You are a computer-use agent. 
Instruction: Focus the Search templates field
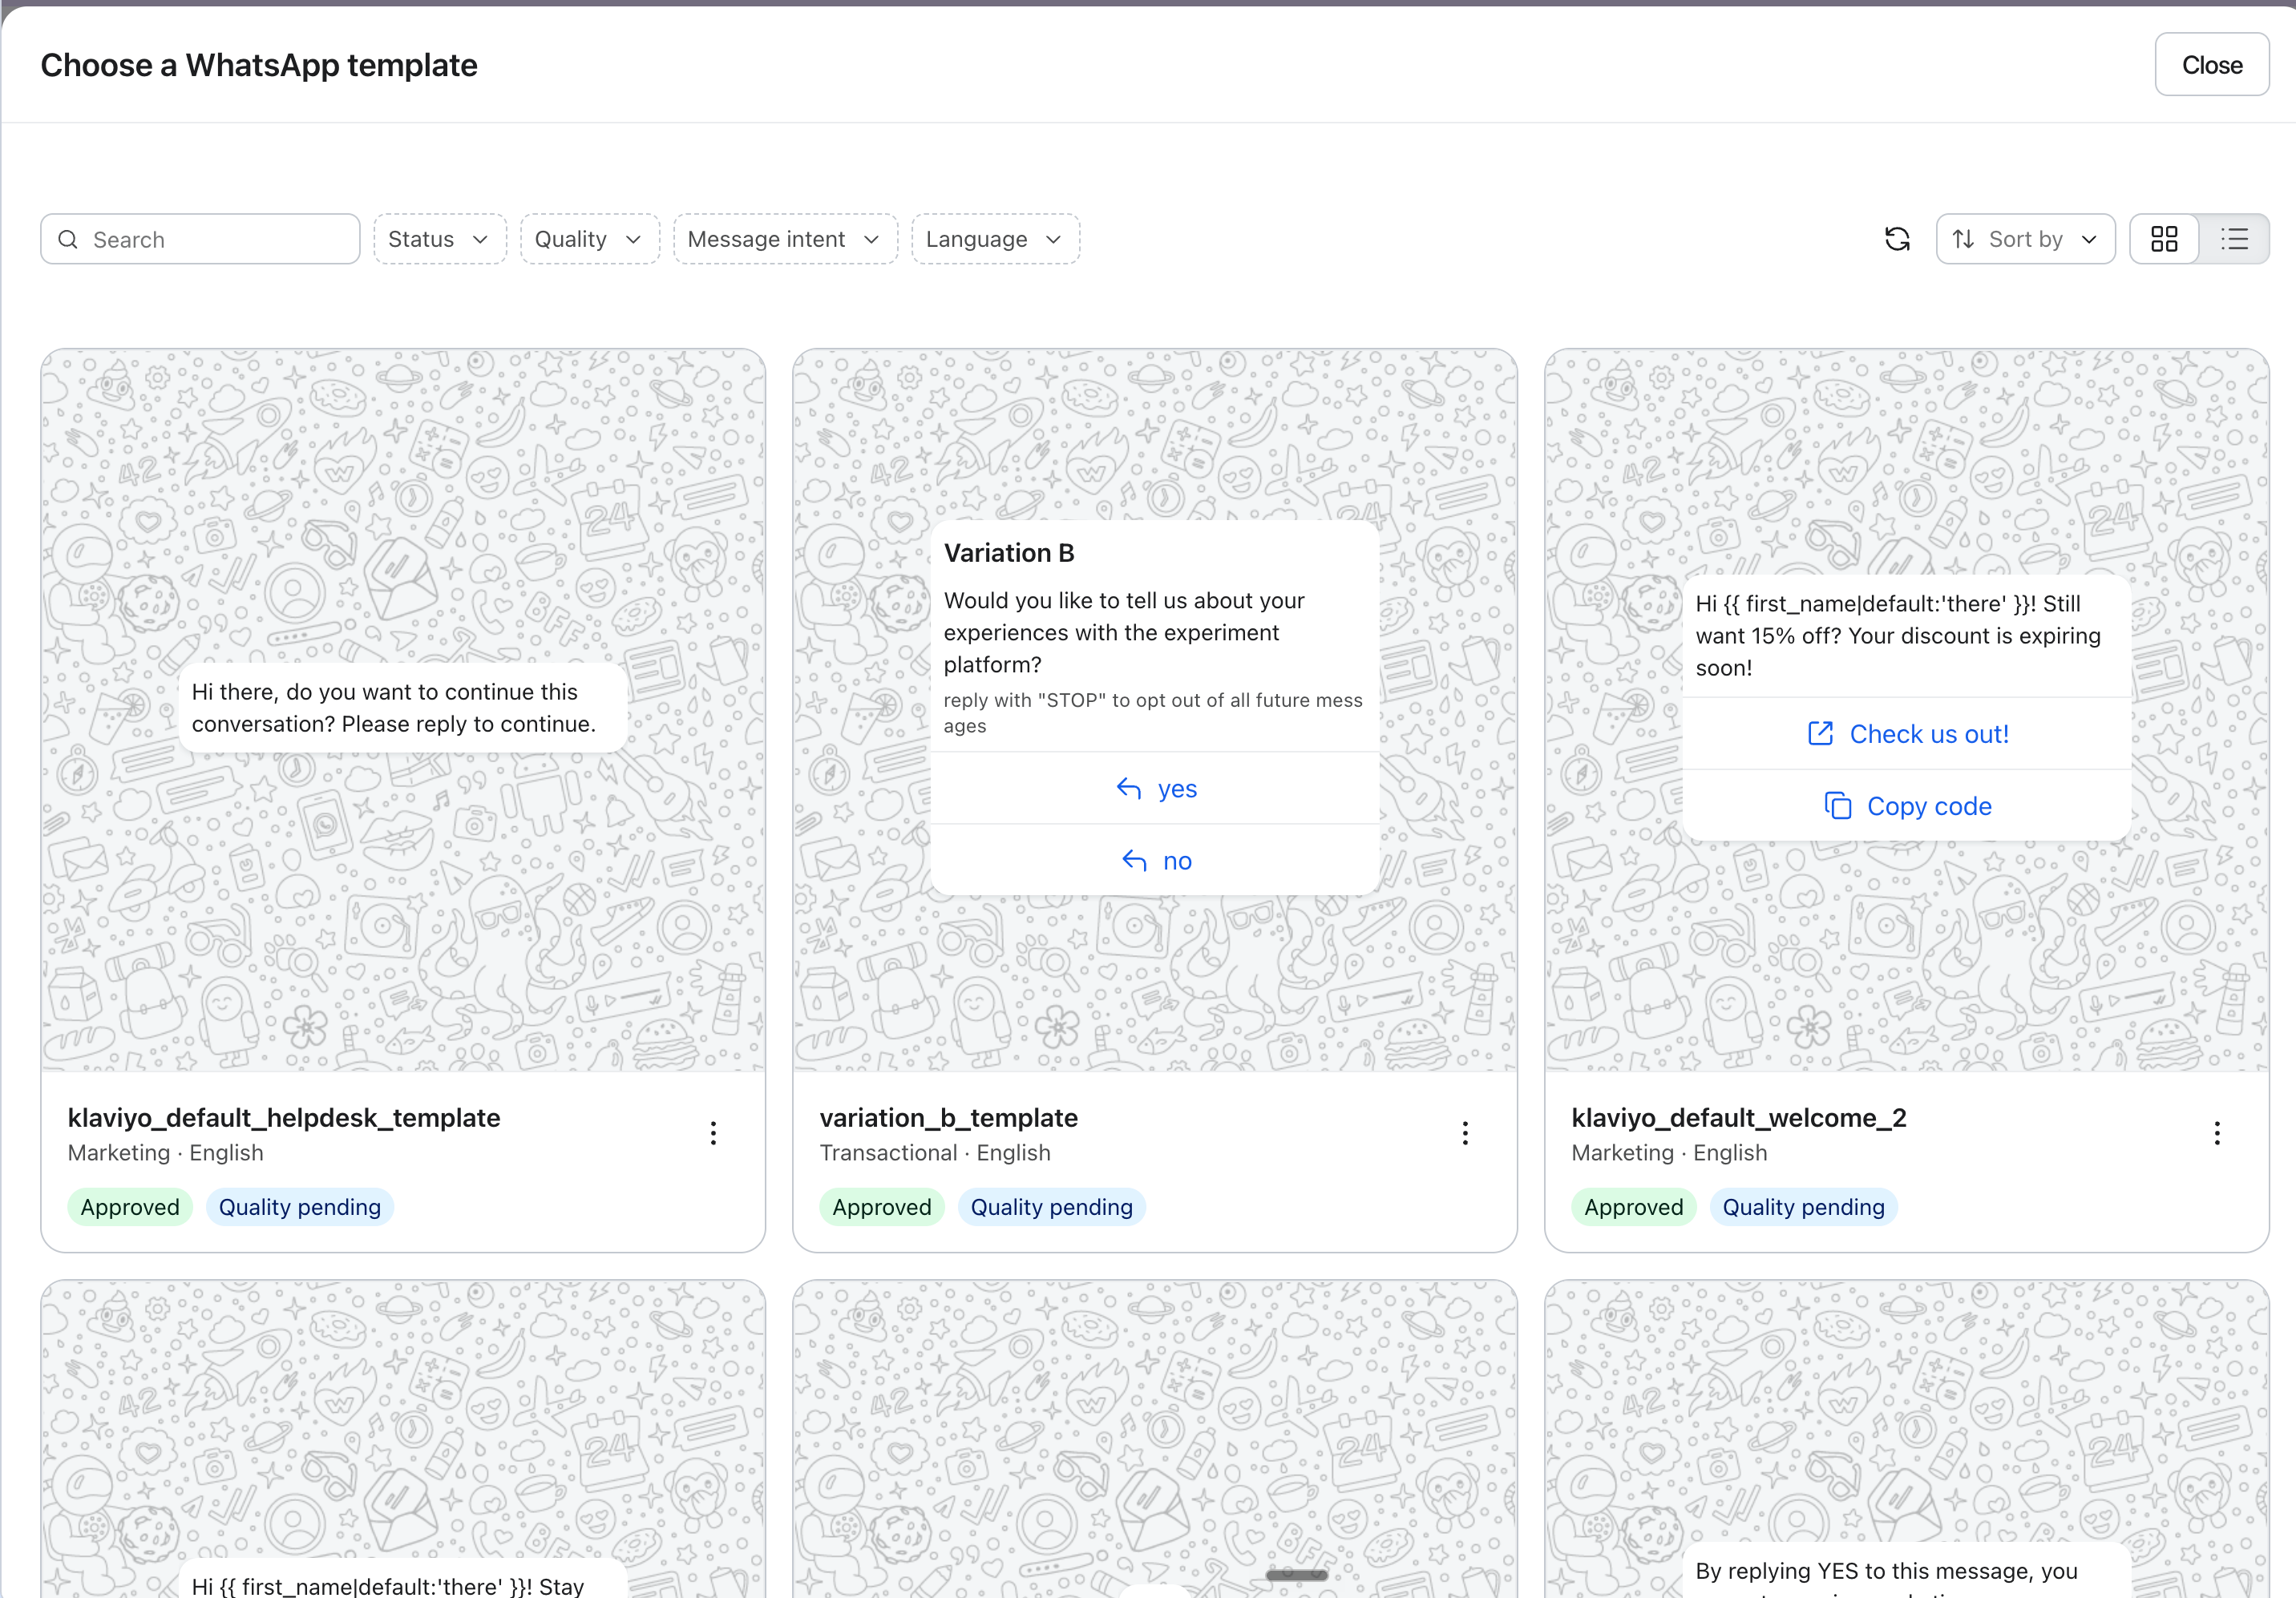200,239
